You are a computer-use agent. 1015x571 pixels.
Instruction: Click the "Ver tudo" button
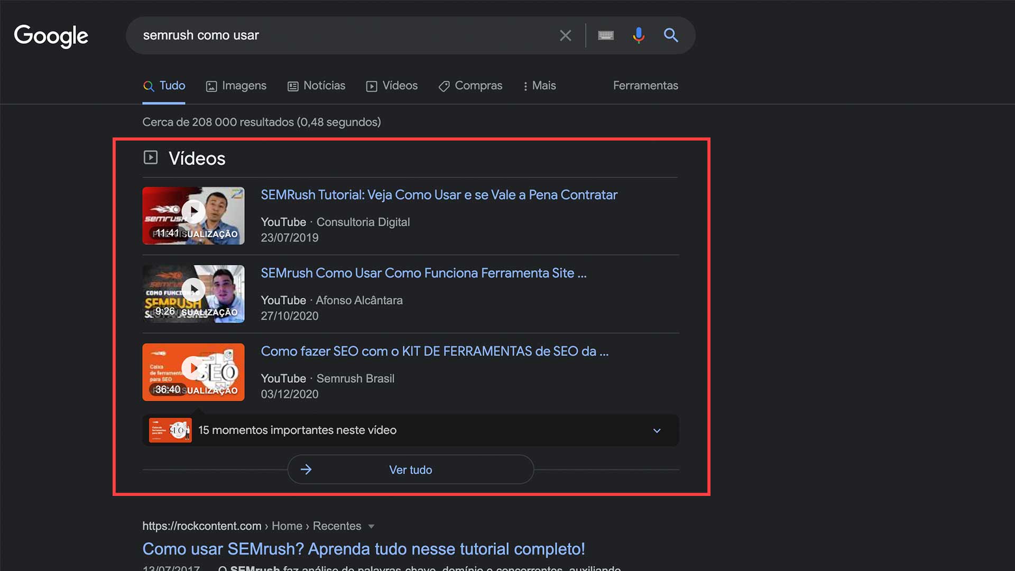pos(411,469)
